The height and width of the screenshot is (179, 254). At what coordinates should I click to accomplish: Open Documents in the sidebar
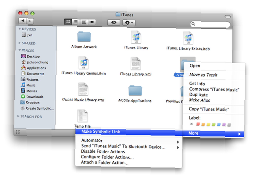tap(33, 74)
